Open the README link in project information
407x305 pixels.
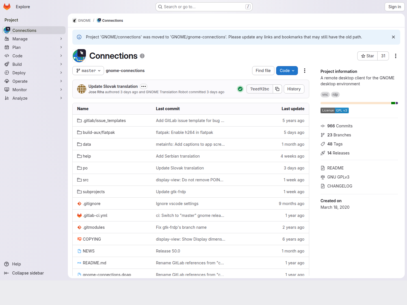click(335, 168)
